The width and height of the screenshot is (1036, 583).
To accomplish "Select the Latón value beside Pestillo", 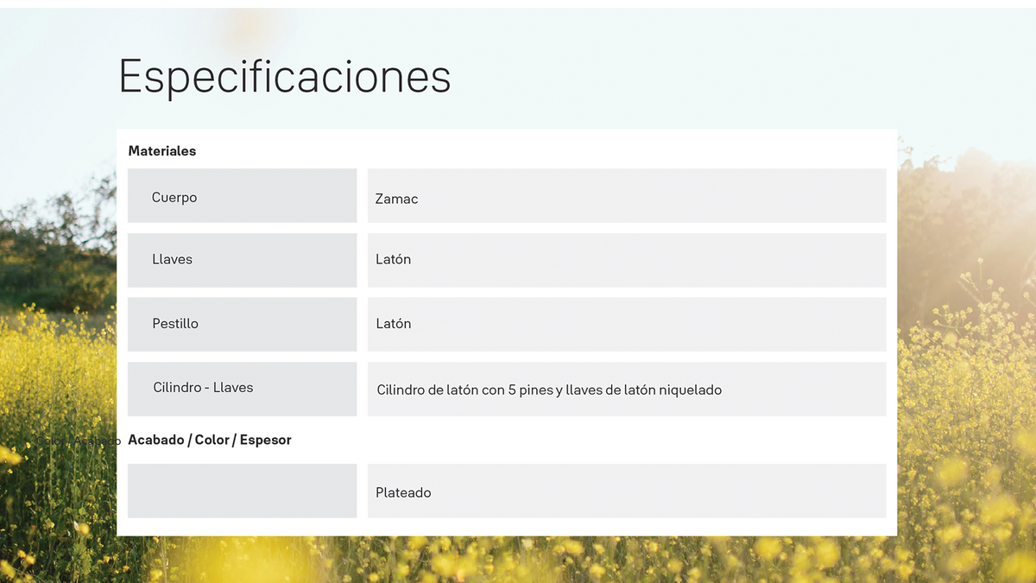I will click(x=627, y=324).
